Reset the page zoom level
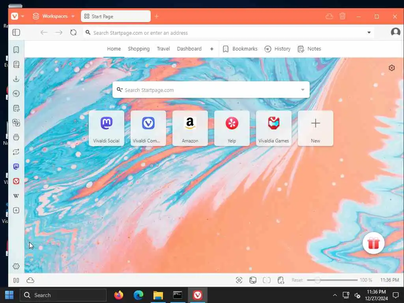404x303 pixels. (x=297, y=280)
